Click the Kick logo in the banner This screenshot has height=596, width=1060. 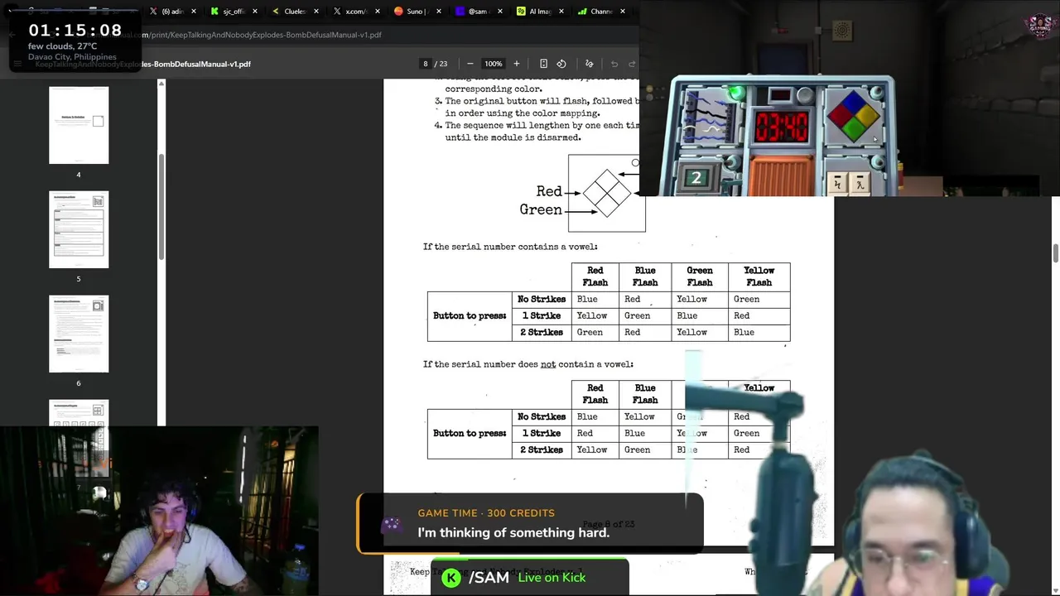tap(451, 578)
